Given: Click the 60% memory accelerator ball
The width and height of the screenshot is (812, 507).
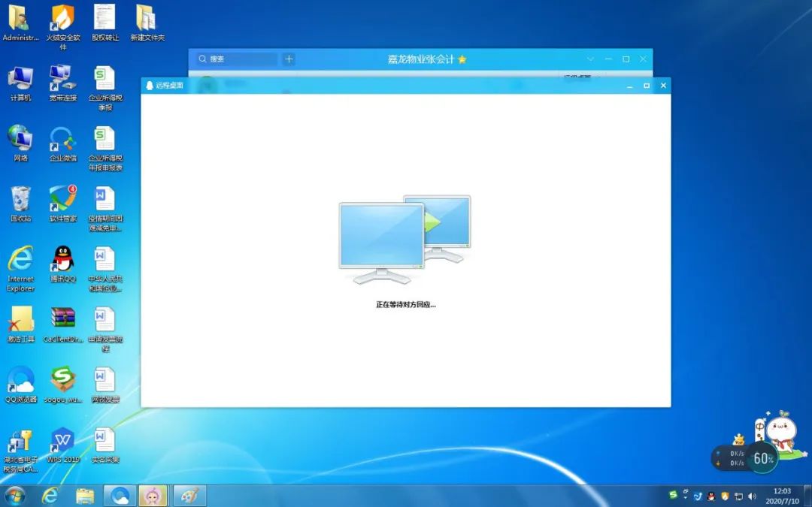Looking at the screenshot, I should coord(763,458).
